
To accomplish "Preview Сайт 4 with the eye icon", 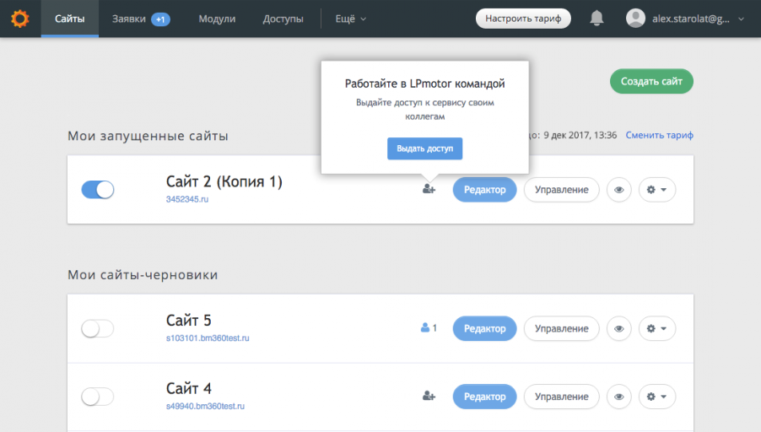I will [618, 397].
